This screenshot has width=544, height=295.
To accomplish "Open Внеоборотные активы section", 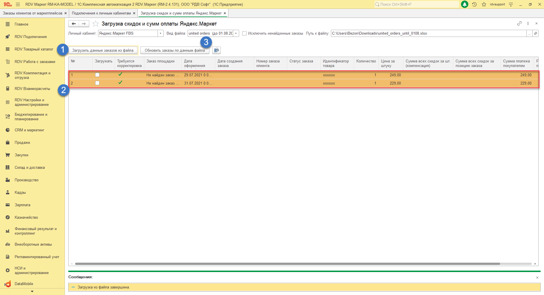I will pos(33,244).
